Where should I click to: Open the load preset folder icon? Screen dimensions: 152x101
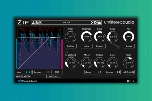(x=37, y=22)
